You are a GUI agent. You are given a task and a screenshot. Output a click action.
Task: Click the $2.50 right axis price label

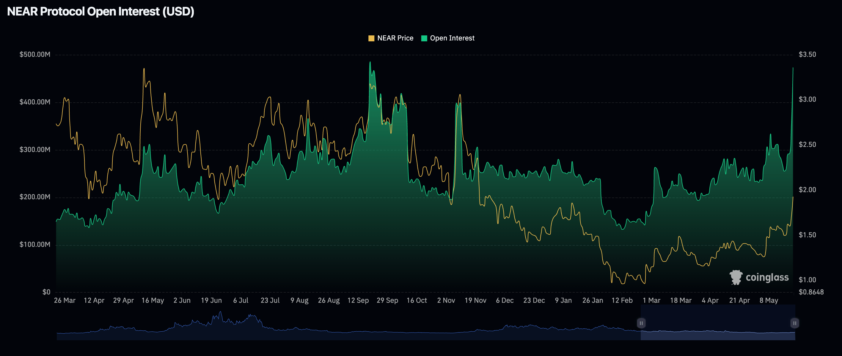[x=807, y=145]
